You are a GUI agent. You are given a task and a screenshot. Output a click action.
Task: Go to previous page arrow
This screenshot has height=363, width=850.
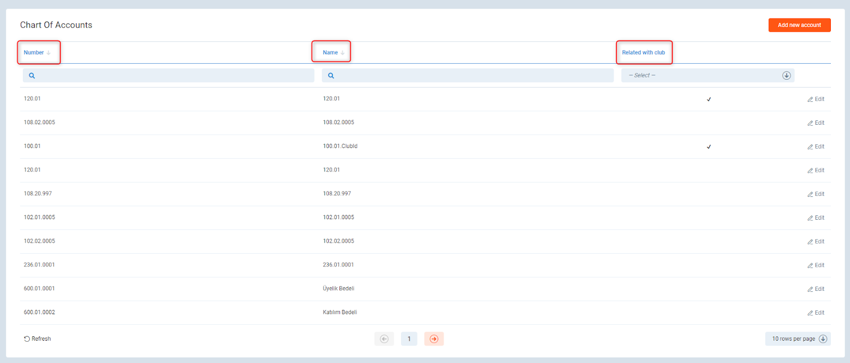(384, 339)
